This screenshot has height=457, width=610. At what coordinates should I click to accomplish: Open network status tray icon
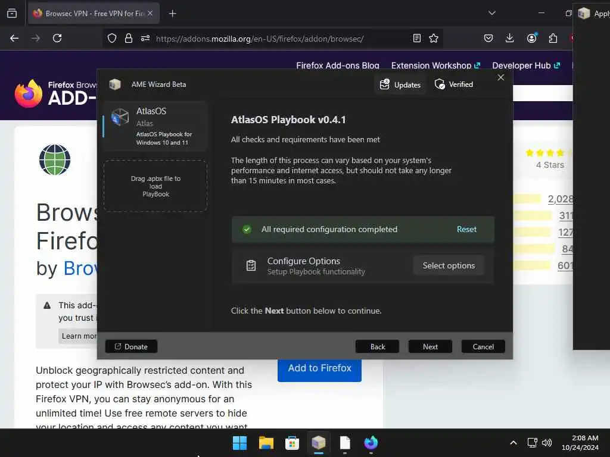(x=532, y=443)
